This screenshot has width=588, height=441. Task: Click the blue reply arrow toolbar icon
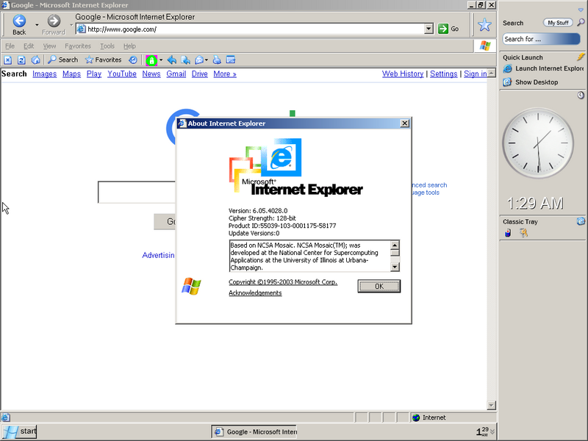point(172,60)
